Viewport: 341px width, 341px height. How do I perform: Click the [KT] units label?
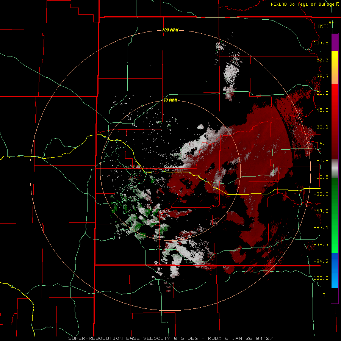click(324, 26)
